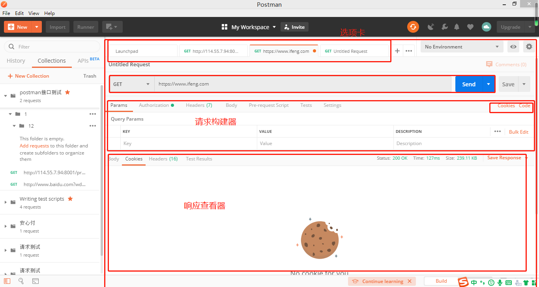Open the Test Results response tab
This screenshot has width=539, height=287.
(199, 159)
